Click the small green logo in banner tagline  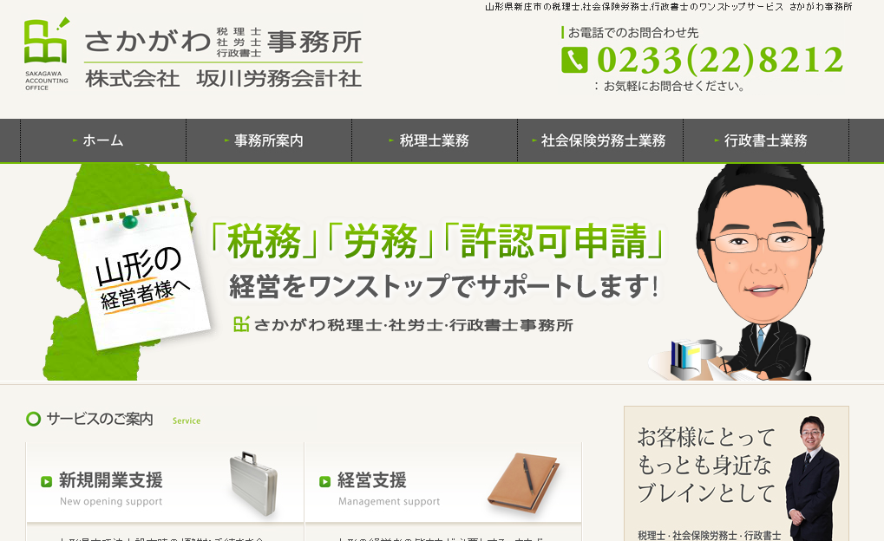click(241, 324)
